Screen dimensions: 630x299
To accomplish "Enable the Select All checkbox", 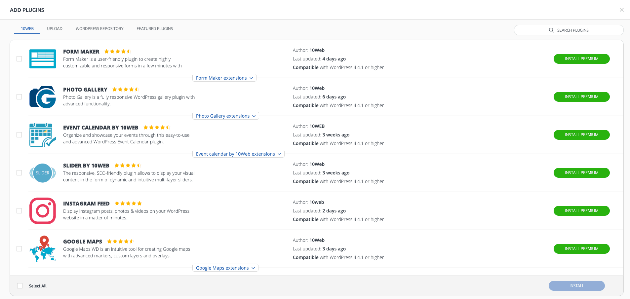I will point(20,286).
